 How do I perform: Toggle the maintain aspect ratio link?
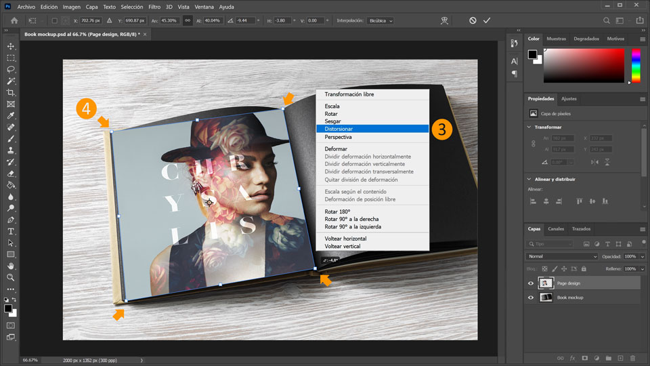tap(187, 20)
